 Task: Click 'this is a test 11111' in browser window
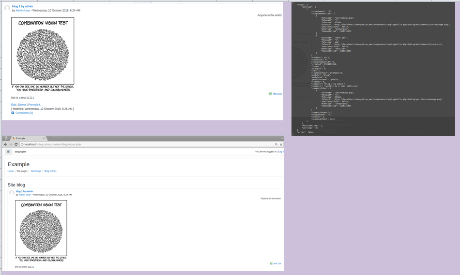24,267
